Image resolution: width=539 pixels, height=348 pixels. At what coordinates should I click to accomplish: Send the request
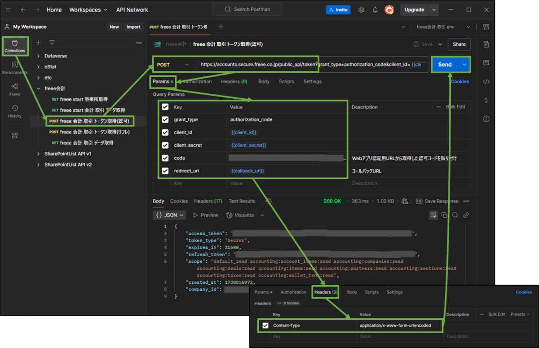tap(445, 65)
